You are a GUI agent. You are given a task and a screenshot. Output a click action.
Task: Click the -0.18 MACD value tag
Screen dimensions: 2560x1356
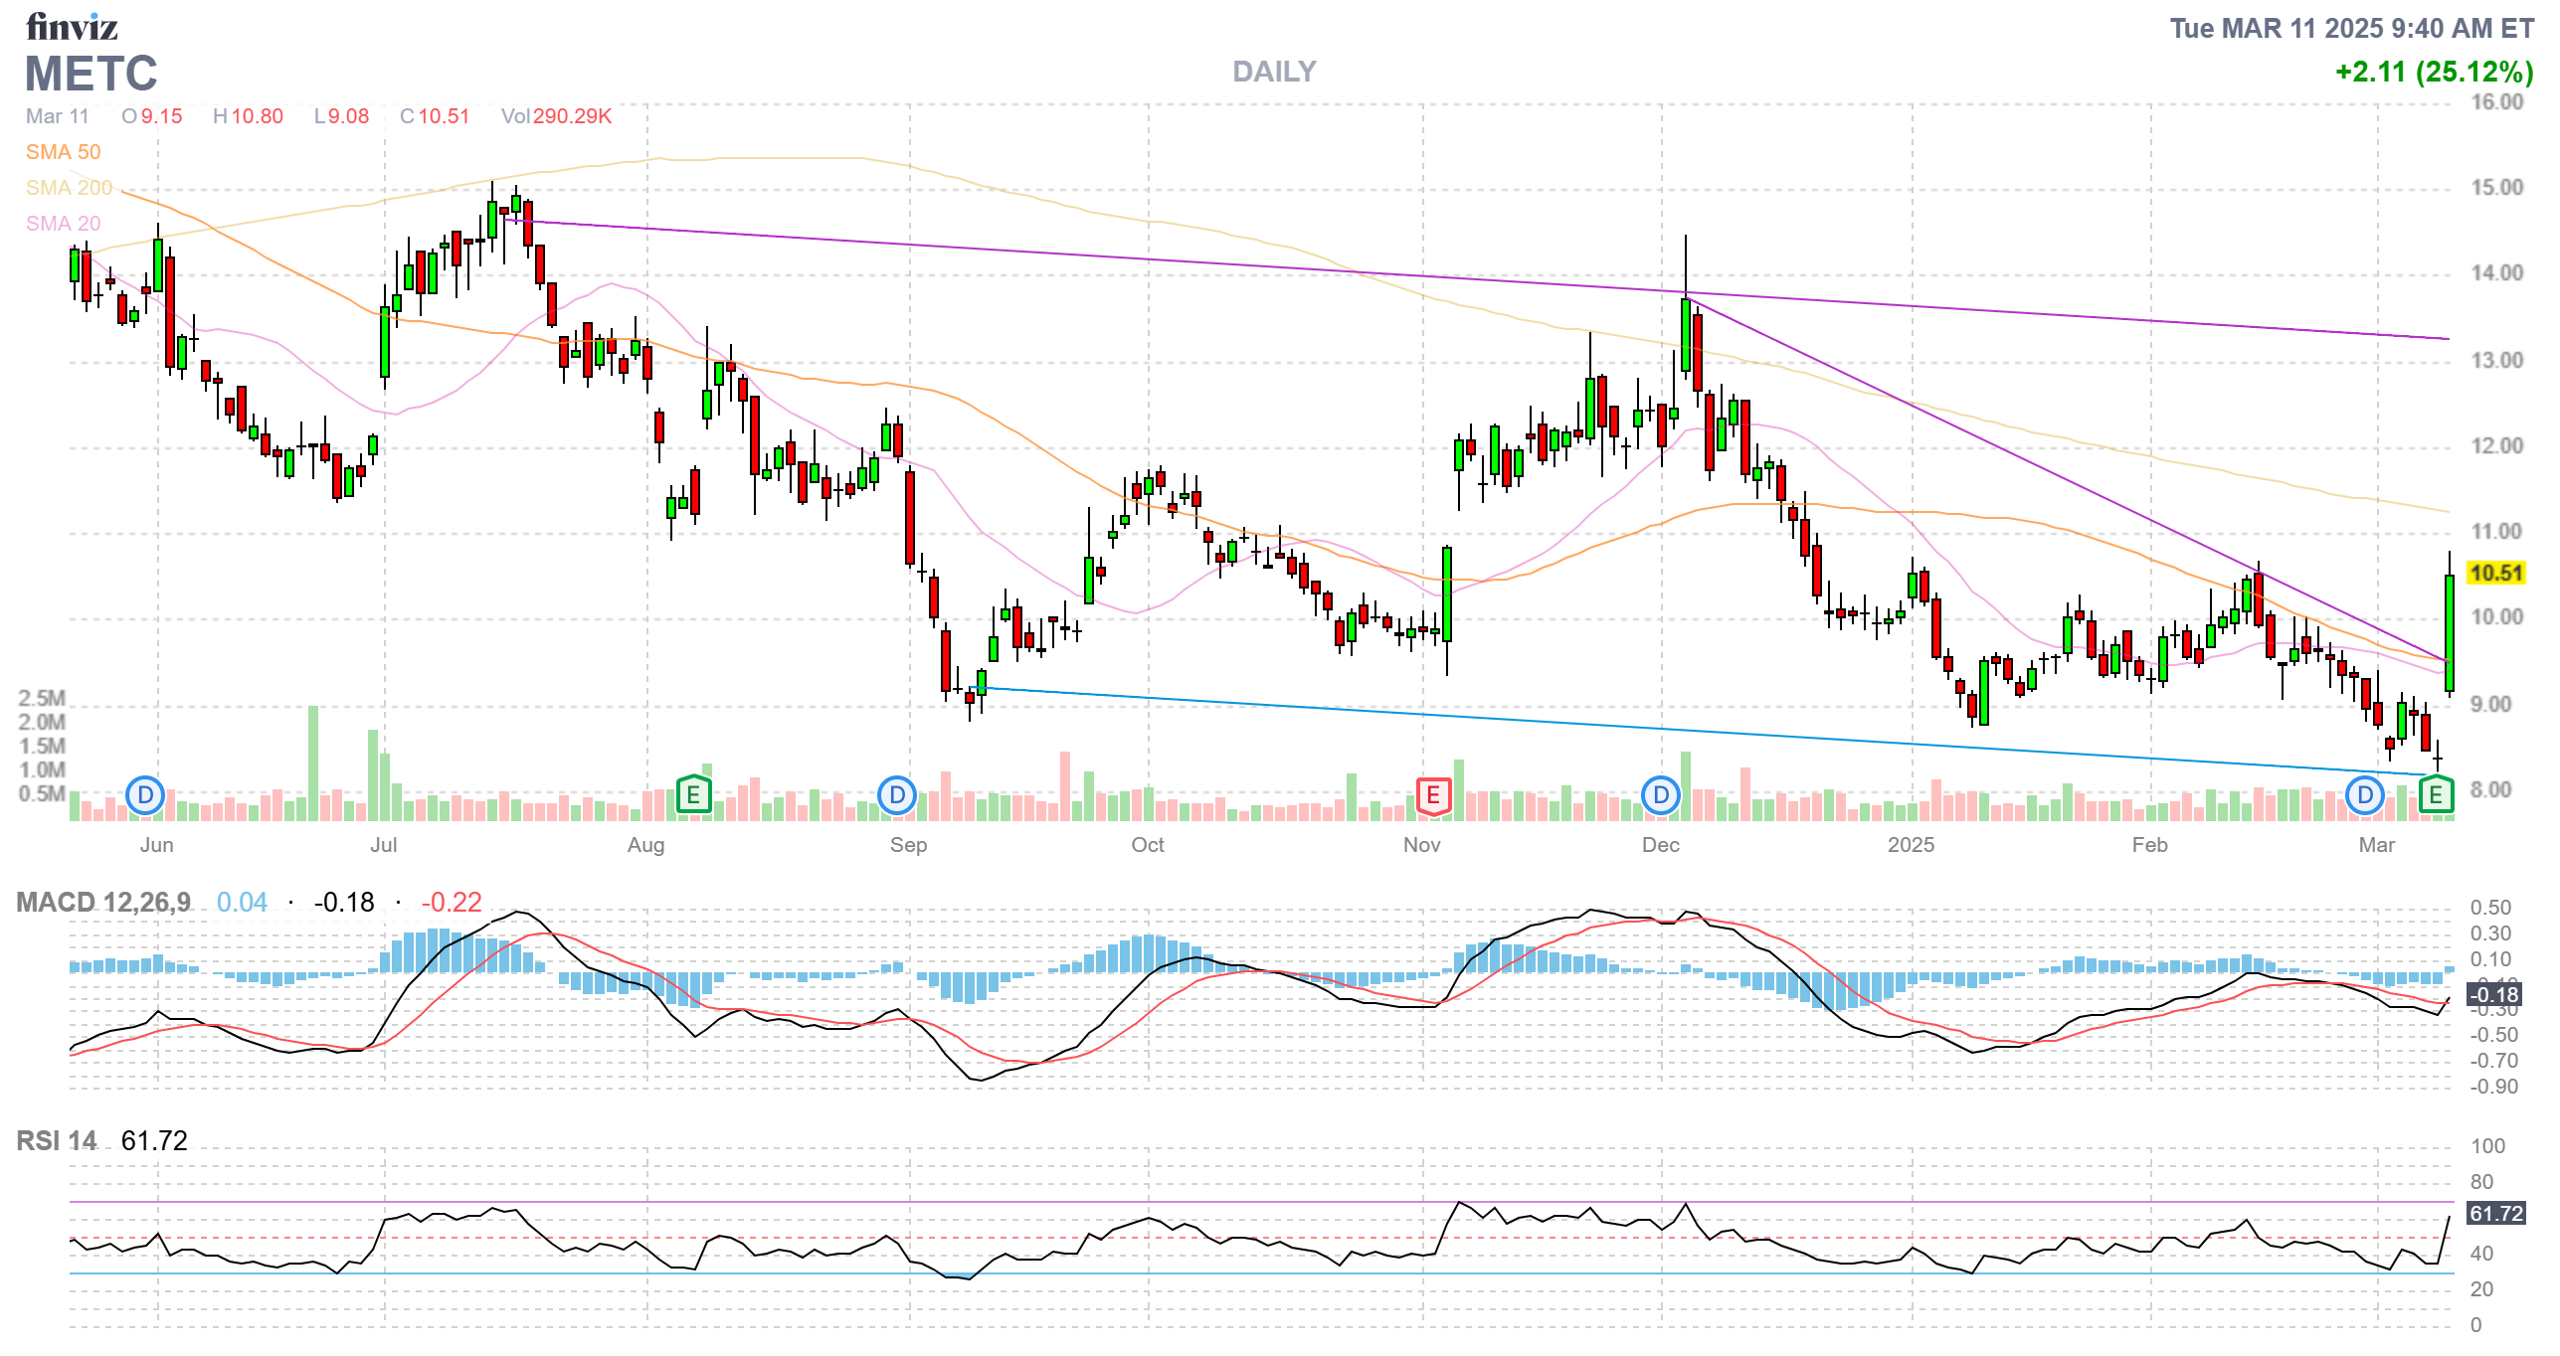[2494, 995]
